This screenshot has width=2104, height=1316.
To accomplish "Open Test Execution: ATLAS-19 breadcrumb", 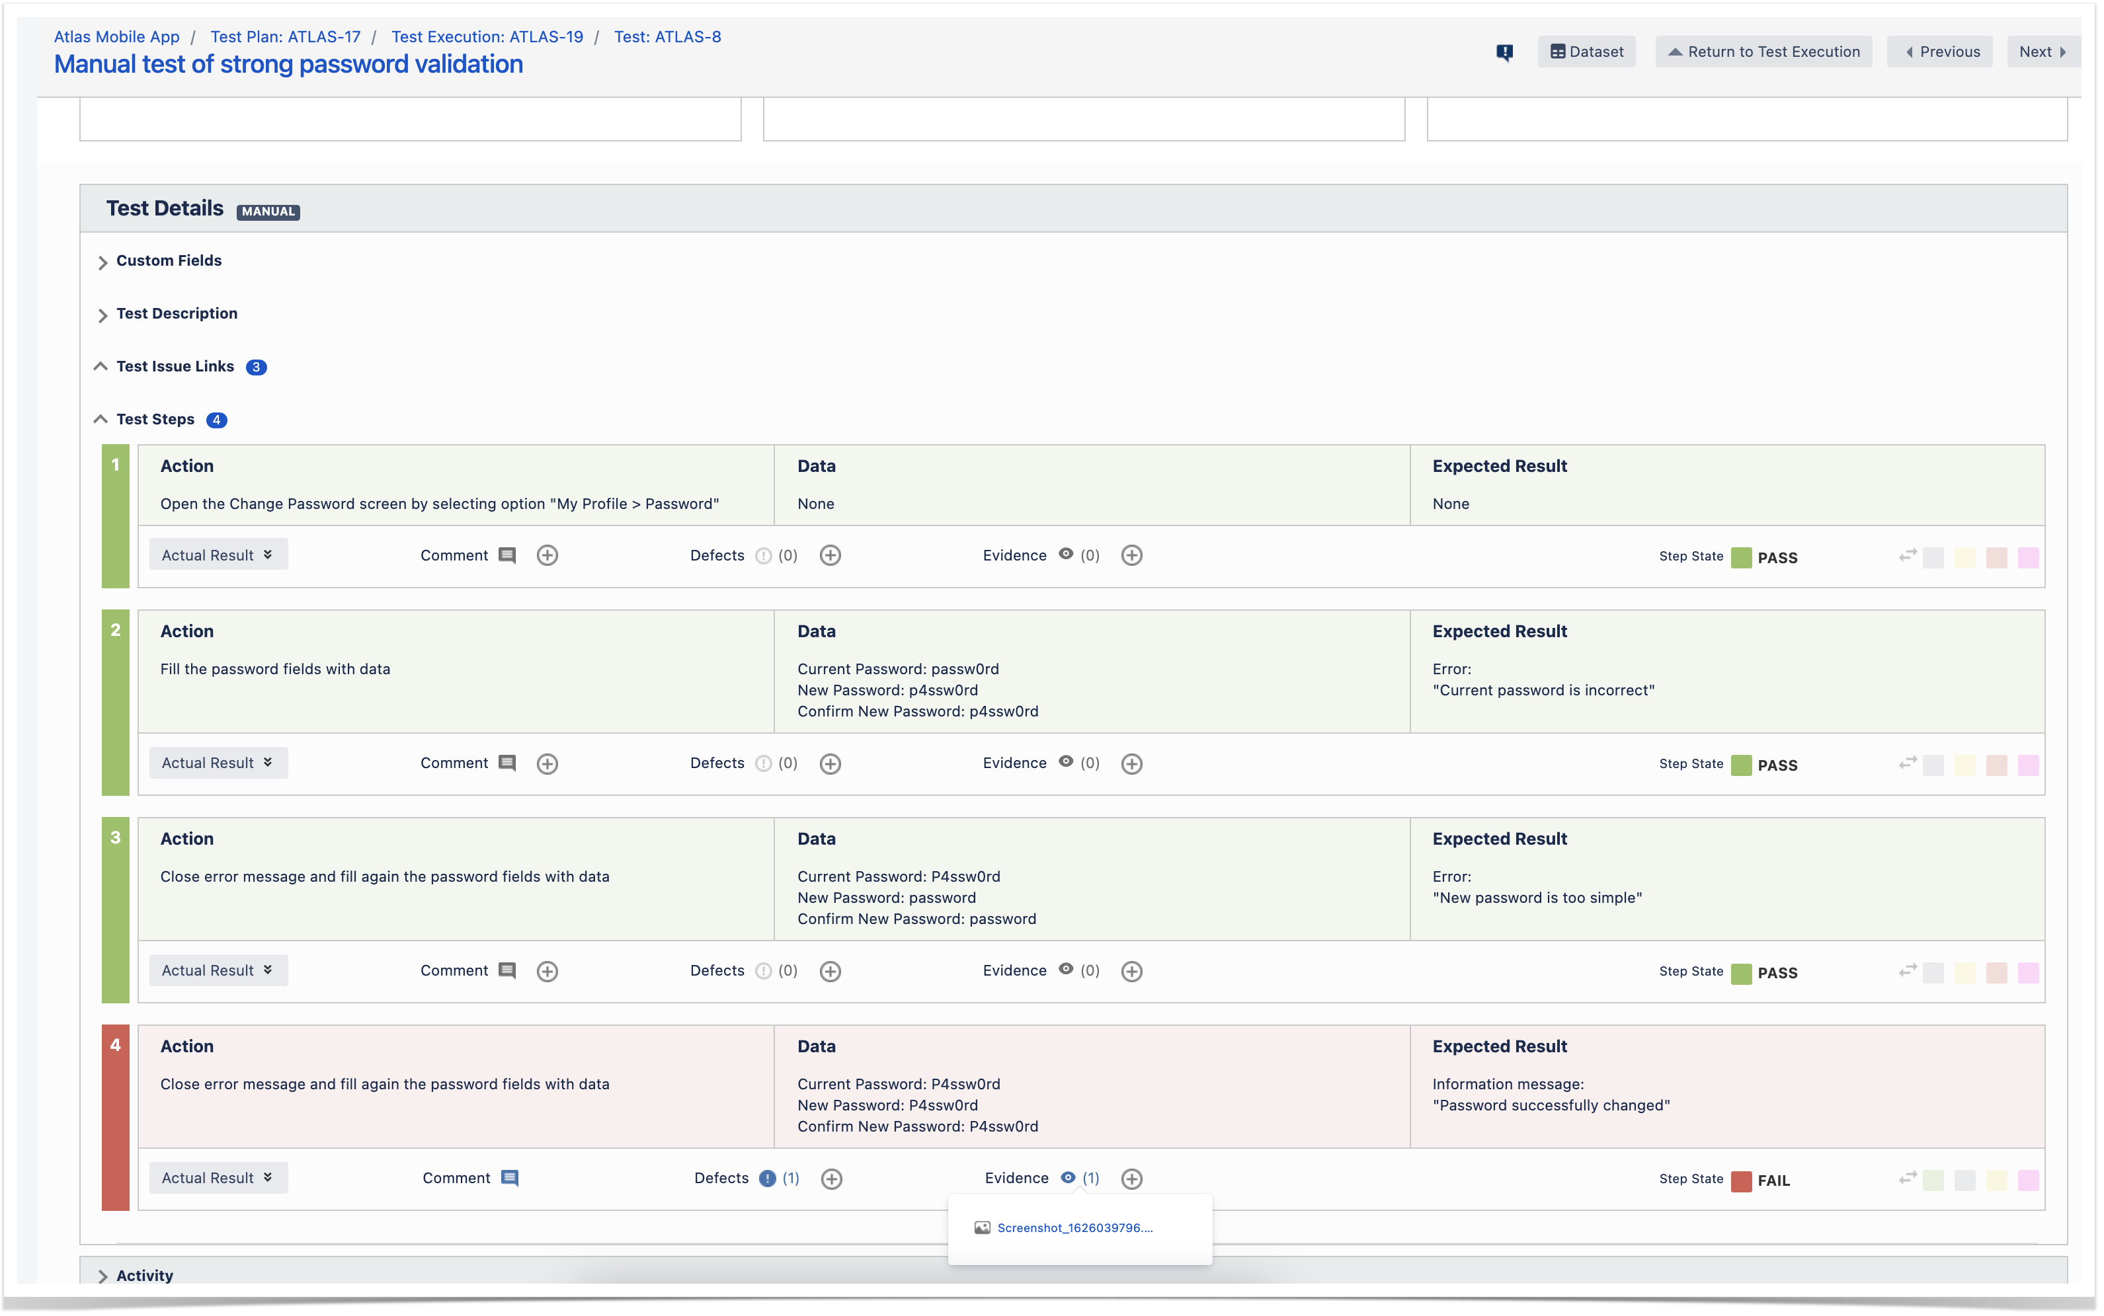I will (x=487, y=36).
